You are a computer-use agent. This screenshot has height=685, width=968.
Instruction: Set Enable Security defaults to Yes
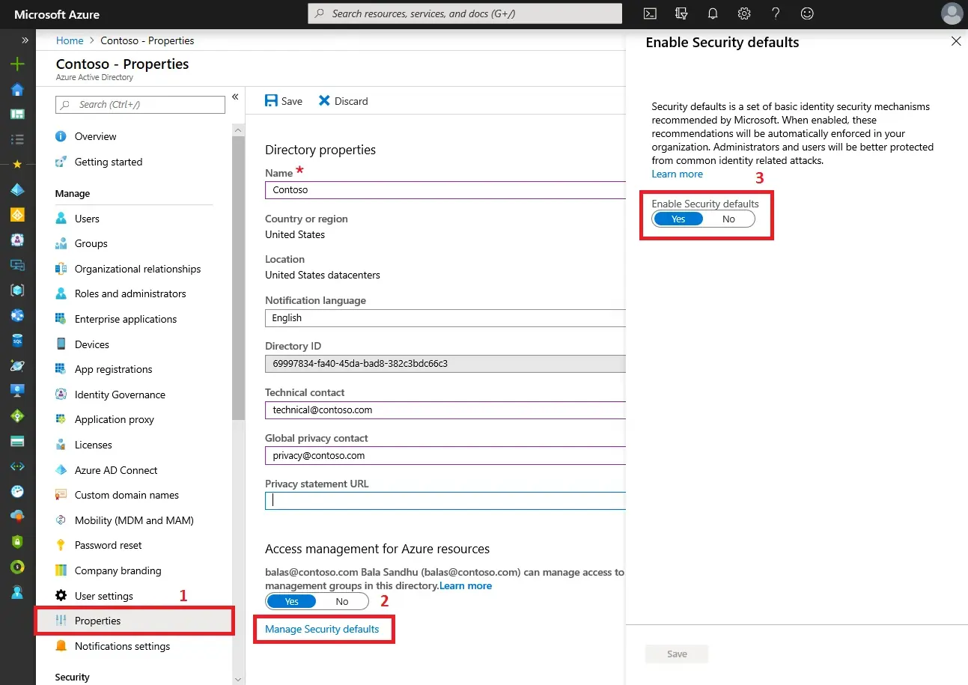click(x=678, y=219)
